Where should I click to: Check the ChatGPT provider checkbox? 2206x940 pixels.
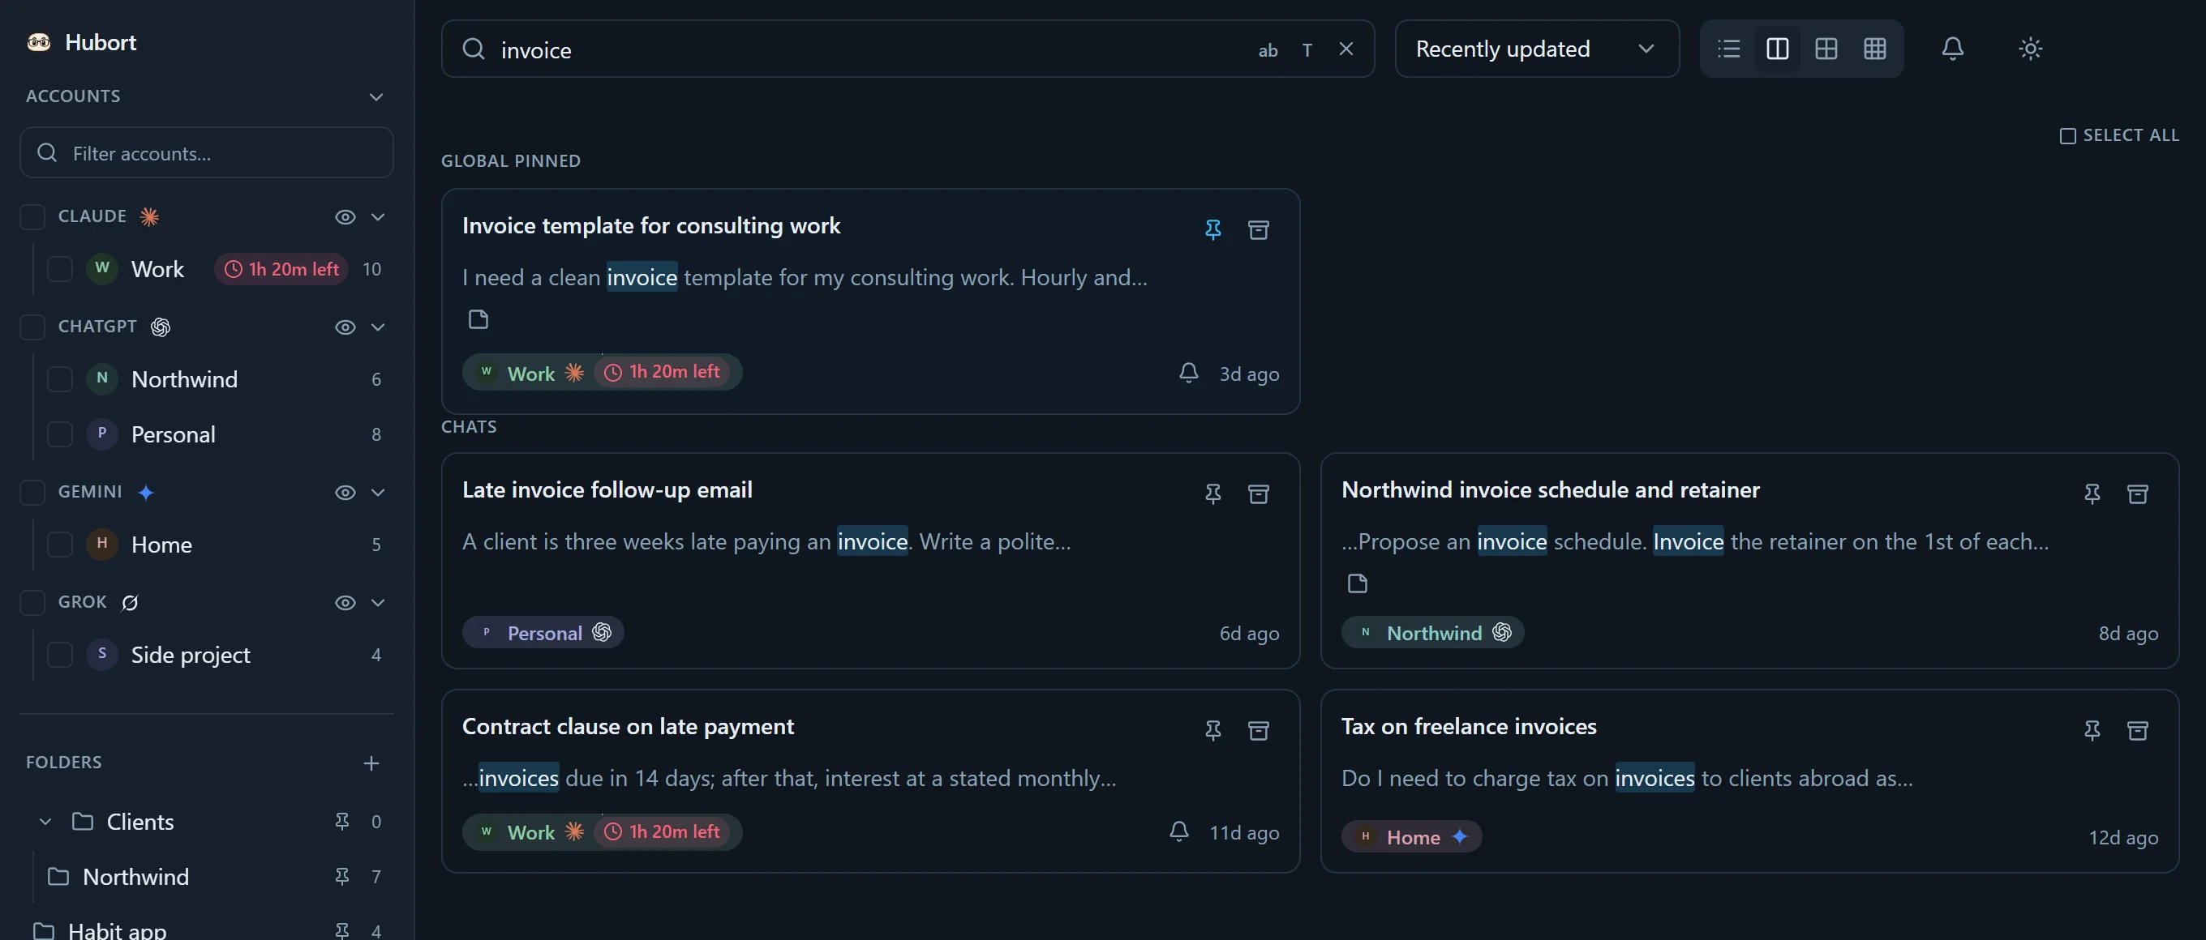32,327
